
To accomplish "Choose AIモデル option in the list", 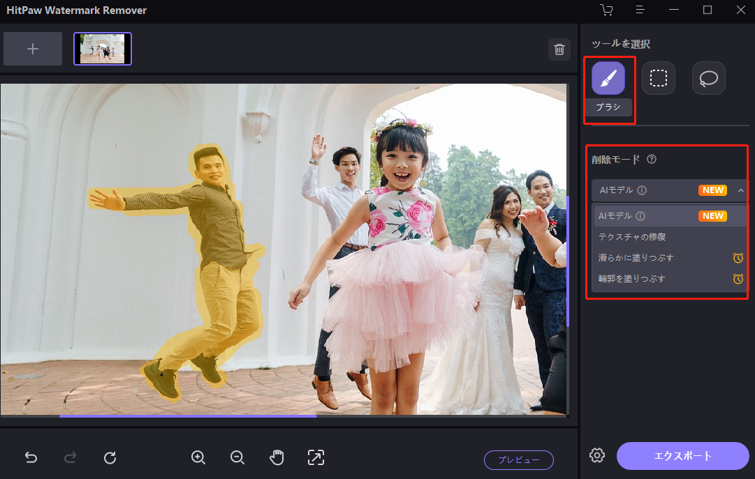I will [x=669, y=216].
